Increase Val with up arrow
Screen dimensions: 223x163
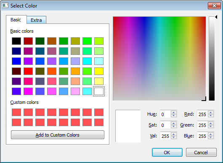coord(174,134)
